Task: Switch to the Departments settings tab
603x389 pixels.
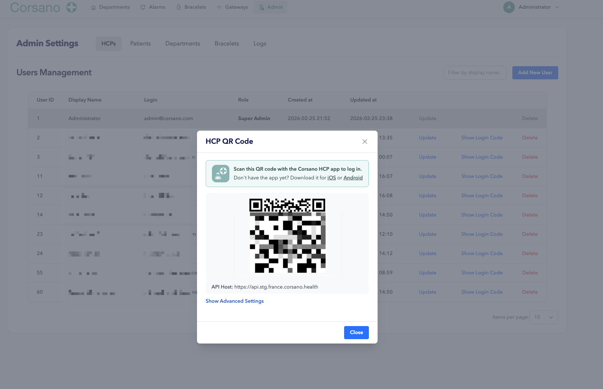Action: coord(183,44)
